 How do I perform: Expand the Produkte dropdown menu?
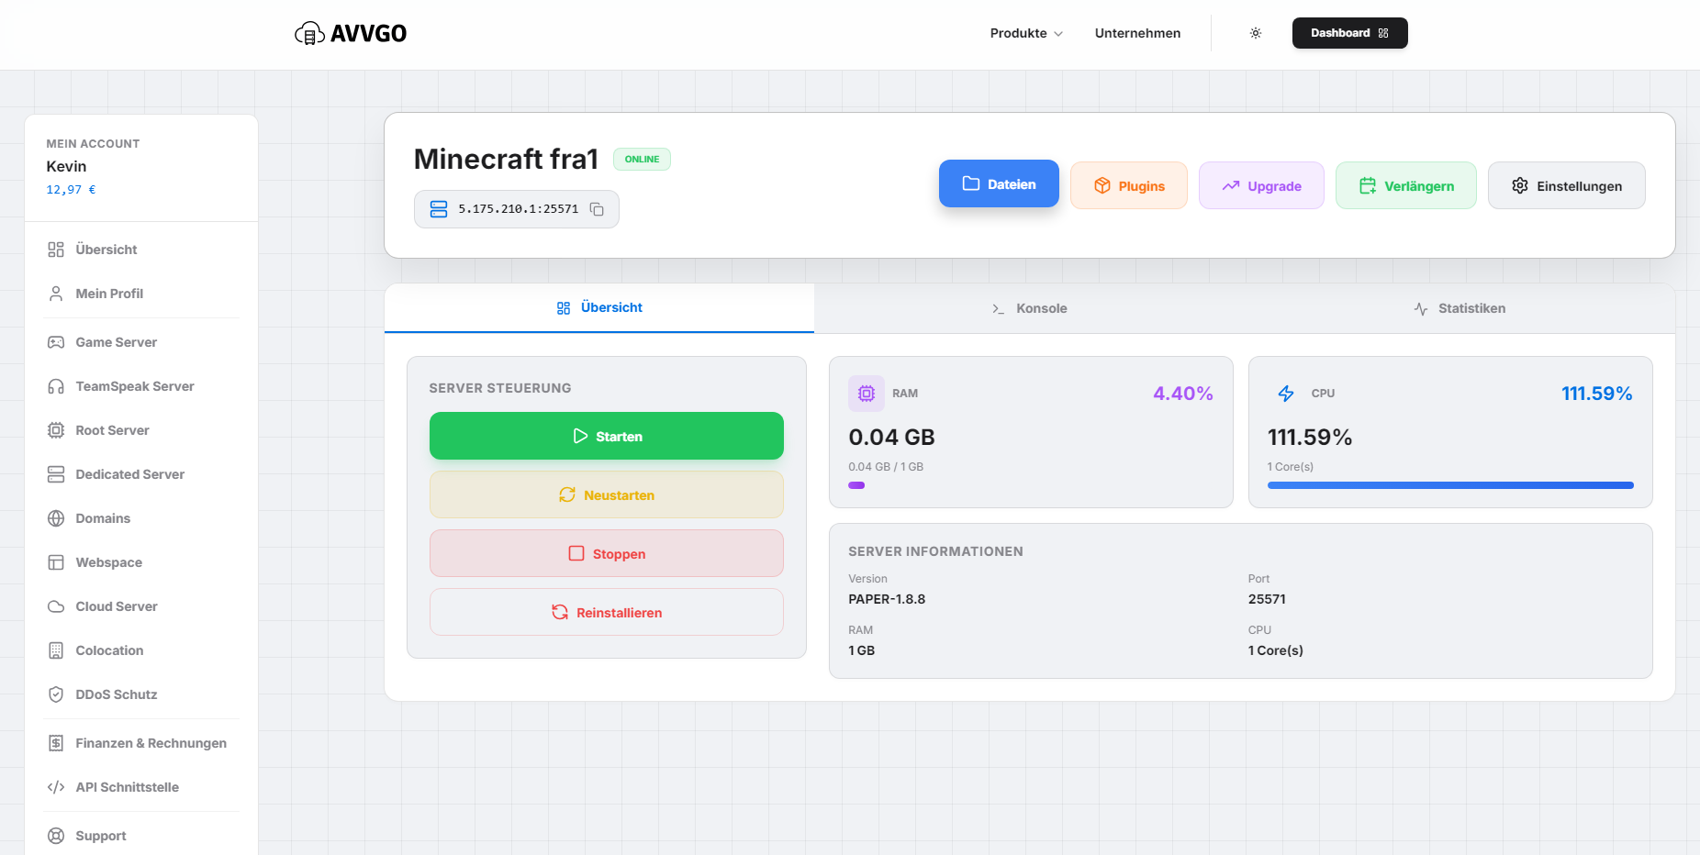1025,33
